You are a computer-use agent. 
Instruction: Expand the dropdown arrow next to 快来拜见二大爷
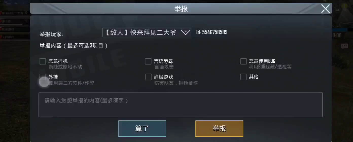tap(185, 32)
